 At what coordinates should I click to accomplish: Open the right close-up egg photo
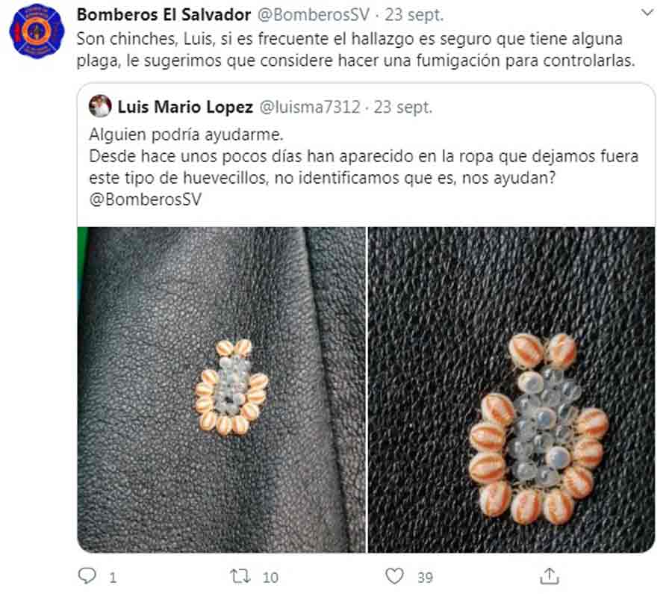[x=511, y=389]
